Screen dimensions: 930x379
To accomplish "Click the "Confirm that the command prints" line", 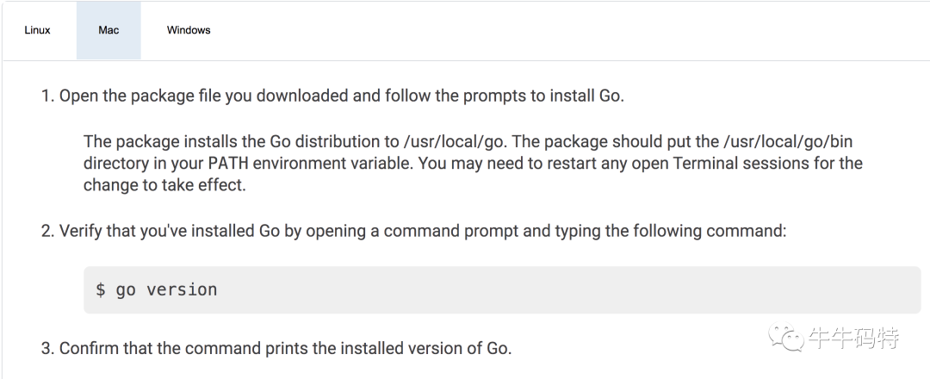I will pos(284,348).
